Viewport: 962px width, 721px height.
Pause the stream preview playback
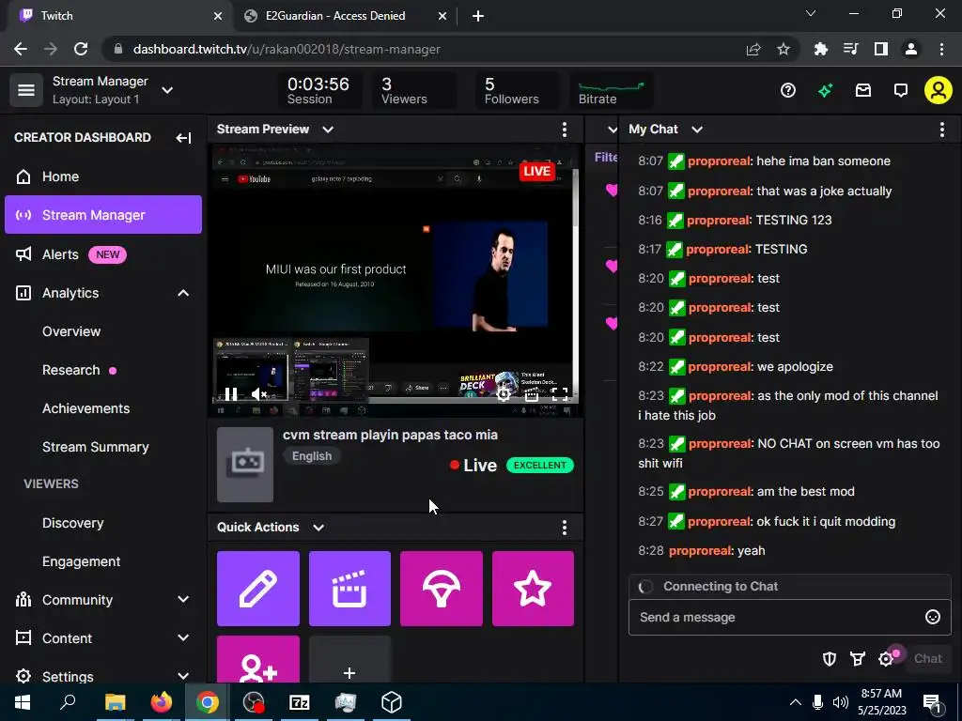click(231, 393)
